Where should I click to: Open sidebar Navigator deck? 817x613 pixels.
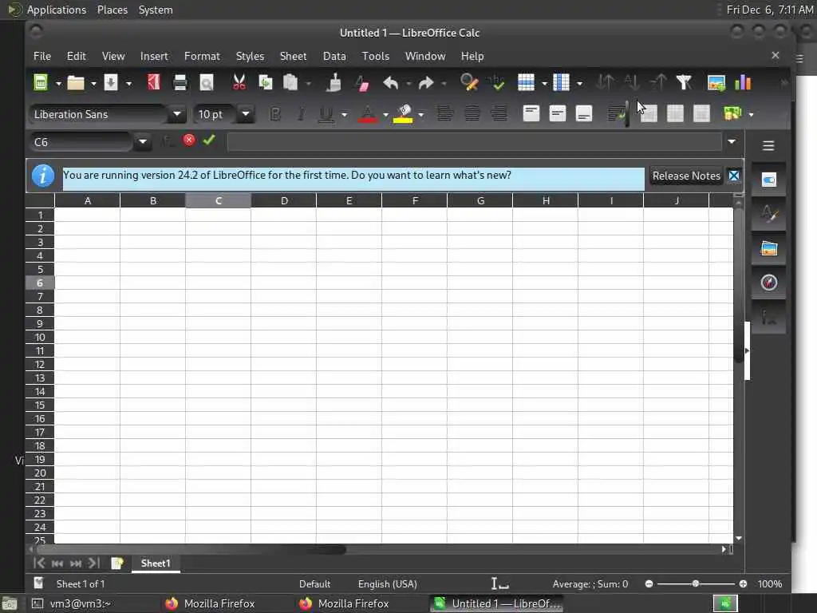coord(769,283)
